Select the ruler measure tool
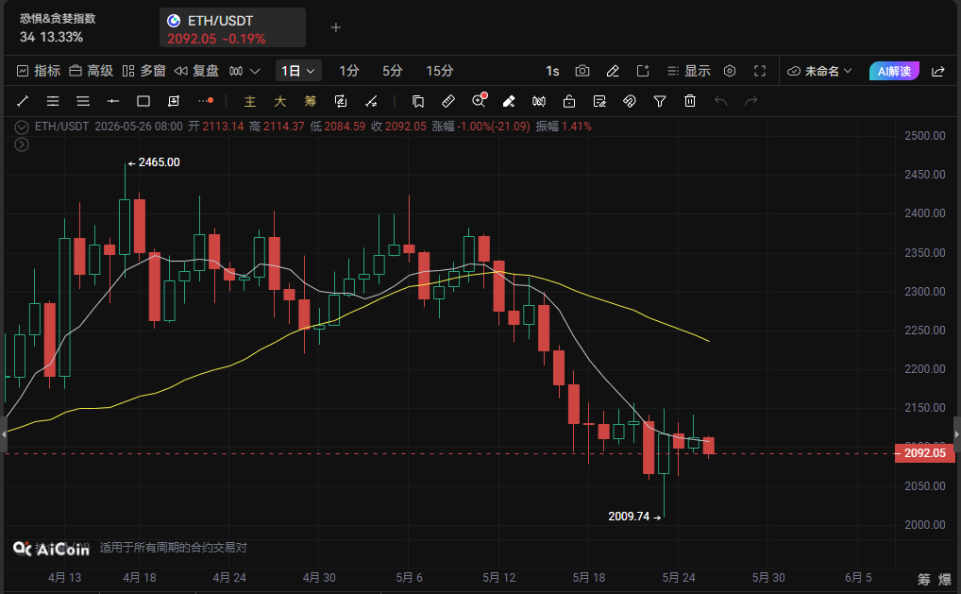Viewport: 961px width, 594px height. coord(448,101)
